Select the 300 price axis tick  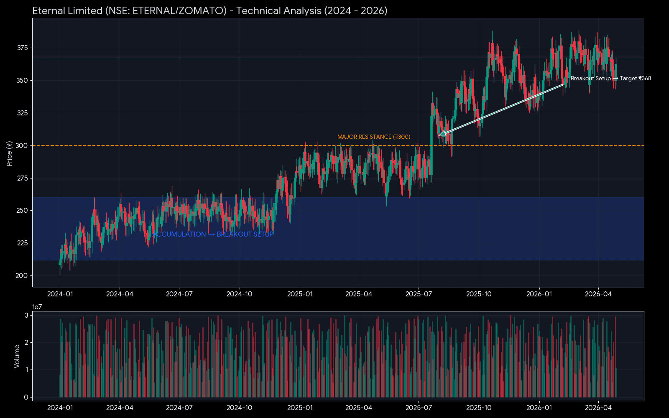coord(22,146)
